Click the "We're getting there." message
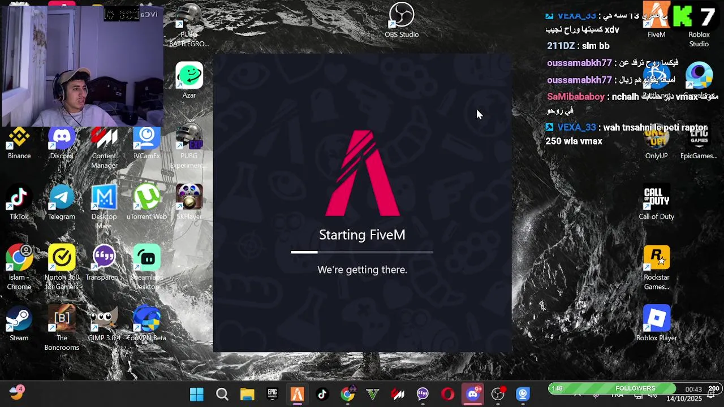Viewport: 724px width, 407px height. click(x=362, y=270)
